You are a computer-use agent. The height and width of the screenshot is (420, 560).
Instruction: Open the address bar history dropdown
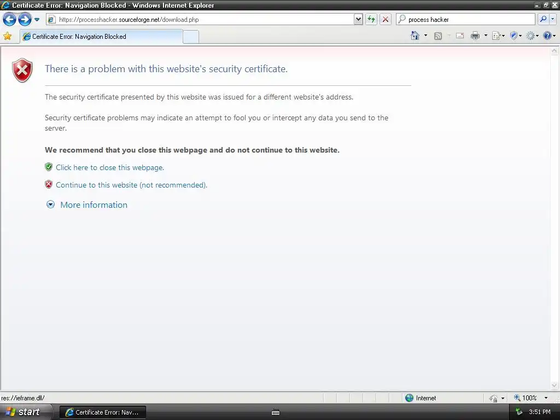[358, 20]
